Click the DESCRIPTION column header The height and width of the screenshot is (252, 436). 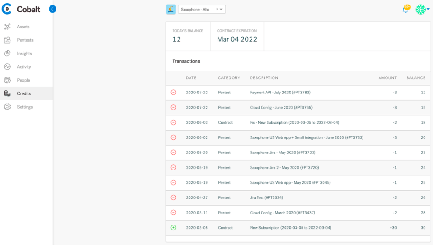tap(264, 78)
